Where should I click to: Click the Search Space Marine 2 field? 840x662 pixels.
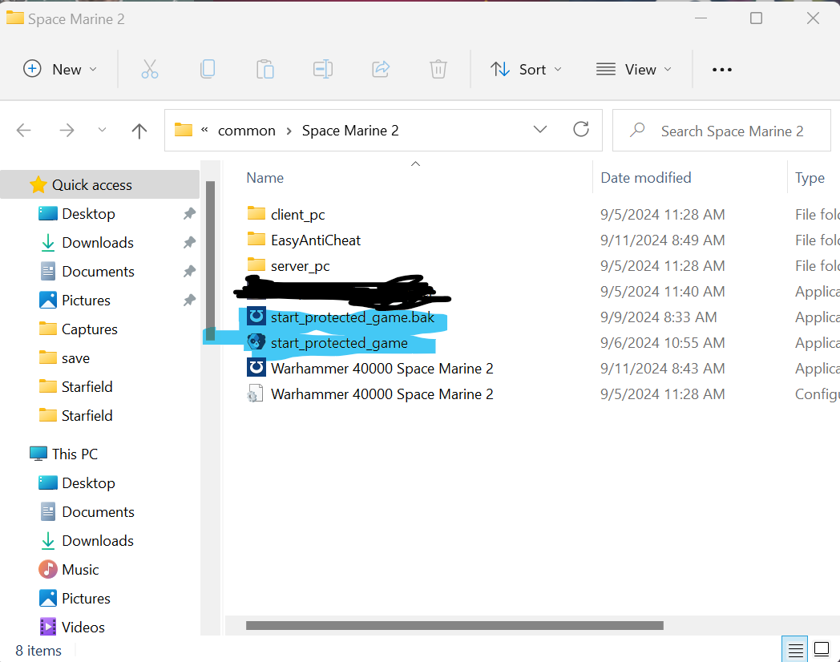pos(731,131)
